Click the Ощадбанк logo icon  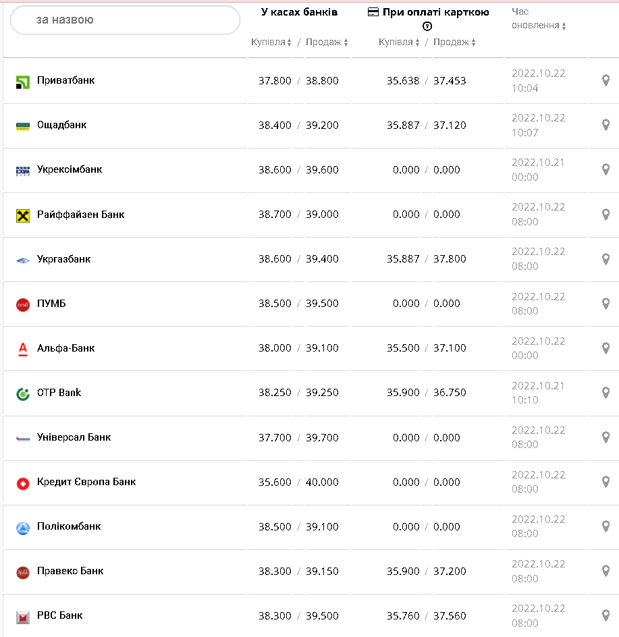[23, 126]
